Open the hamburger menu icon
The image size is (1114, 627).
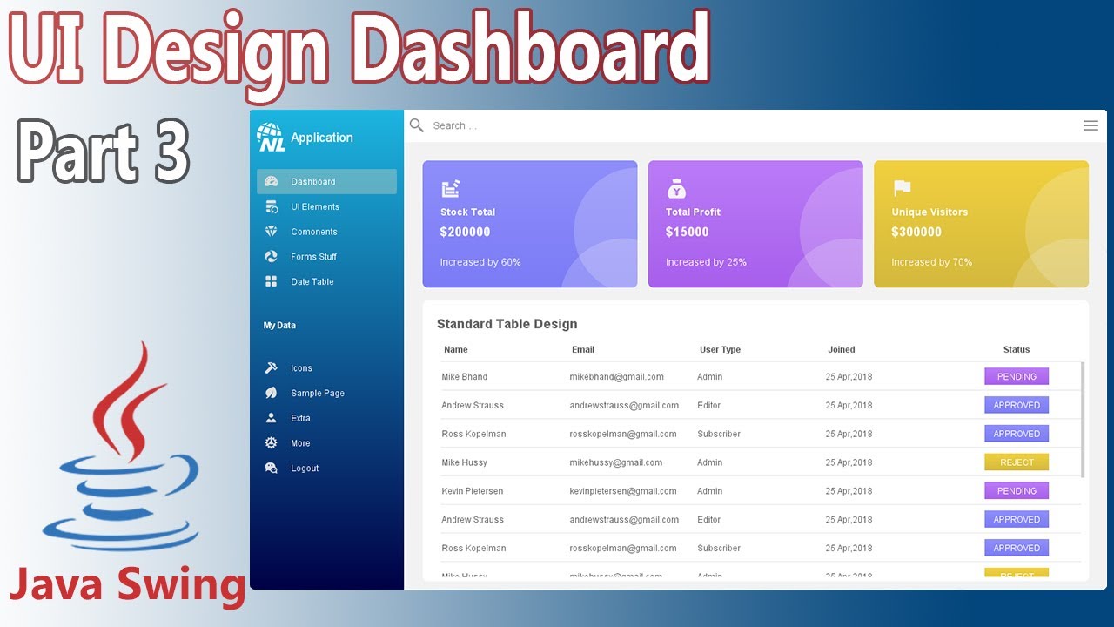1091,125
